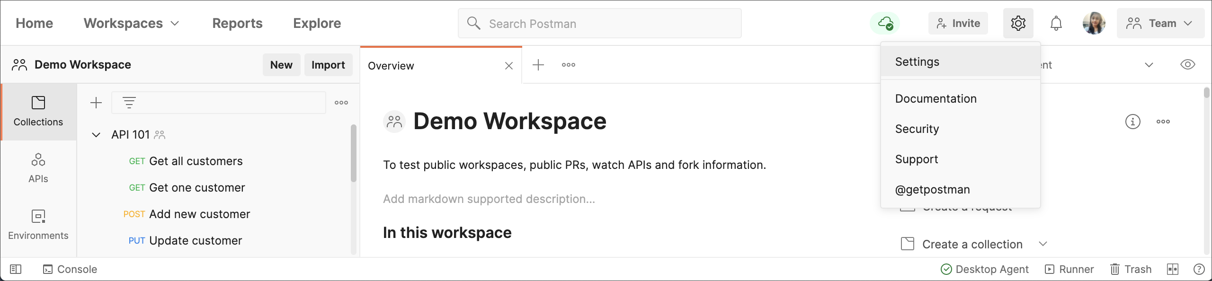Select @getpostman from the menu
The height and width of the screenshot is (281, 1212).
coord(960,189)
